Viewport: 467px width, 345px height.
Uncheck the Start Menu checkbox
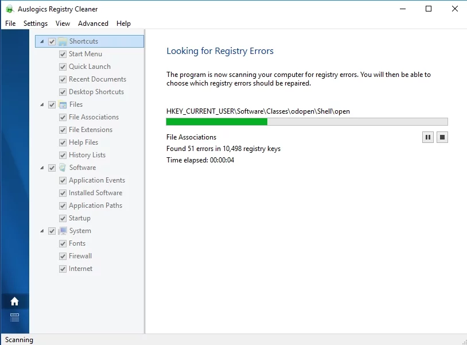coord(63,54)
